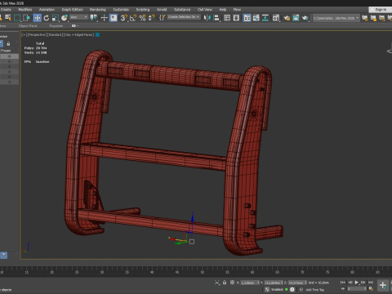Open the Substance menu
This screenshot has height=294, width=392.
(182, 10)
